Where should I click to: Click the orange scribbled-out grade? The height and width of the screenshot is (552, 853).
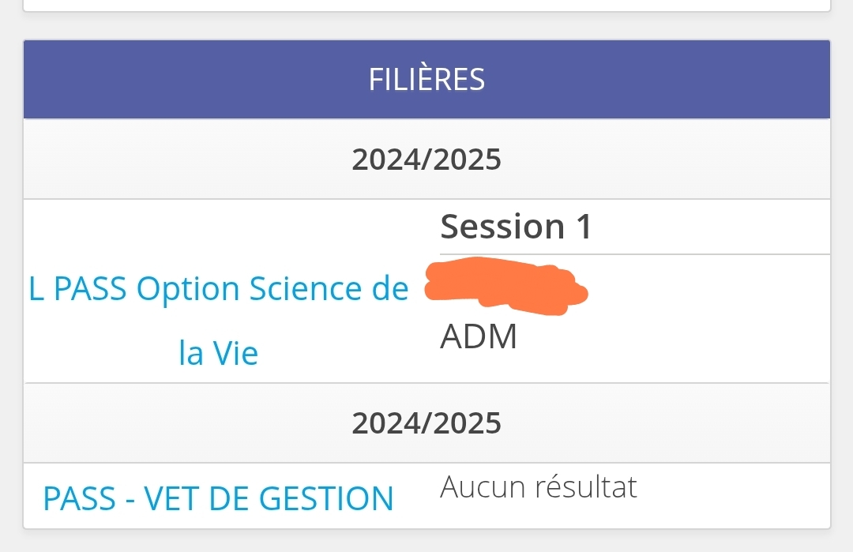(504, 287)
